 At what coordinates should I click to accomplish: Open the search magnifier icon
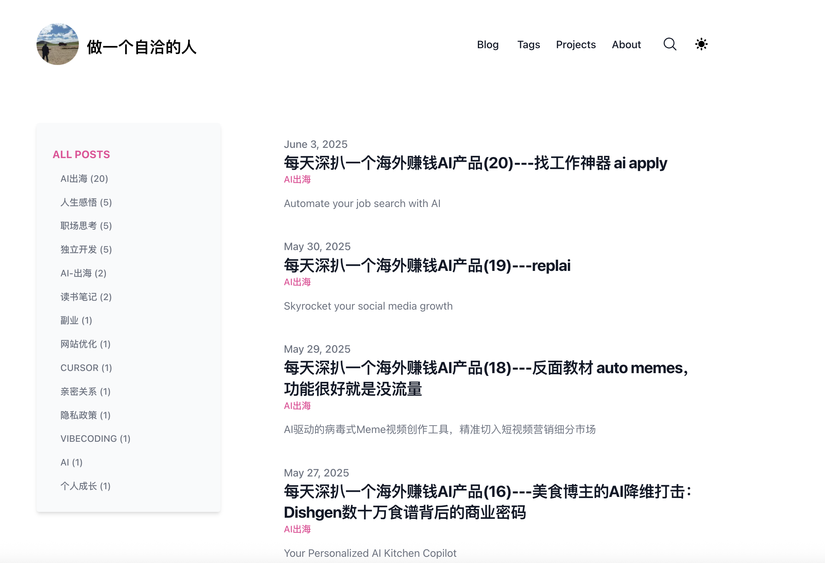click(670, 44)
